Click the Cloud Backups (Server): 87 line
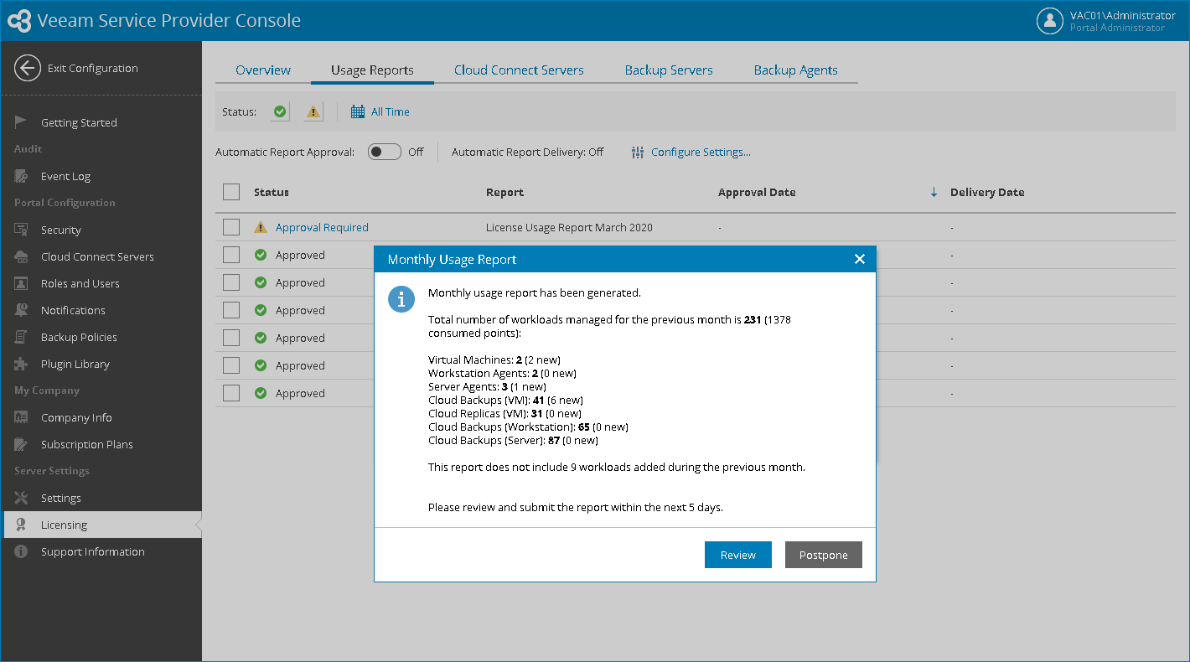Screen dimensions: 1190x662 click(513, 440)
